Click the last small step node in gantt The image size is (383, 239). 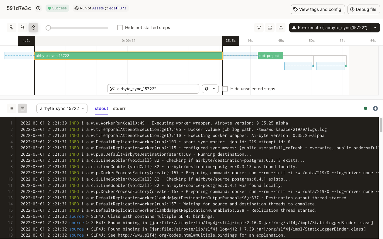(346, 66)
